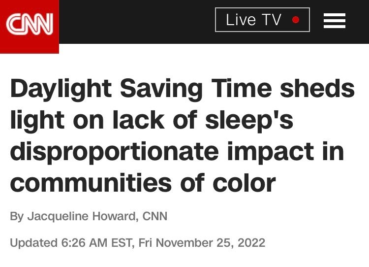This screenshot has width=369, height=267.
Task: Click "Daylight Saving Time" in the headline
Action: point(141,89)
